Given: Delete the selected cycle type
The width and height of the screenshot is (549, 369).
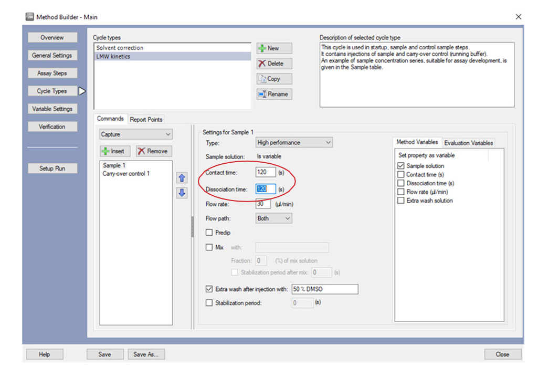Looking at the screenshot, I should click(x=274, y=64).
